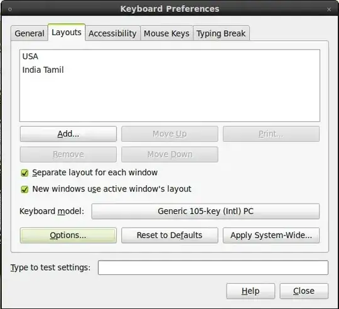Screen dimensions: 339x309
Task: Click the Type to test settings field
Action: click(x=213, y=268)
